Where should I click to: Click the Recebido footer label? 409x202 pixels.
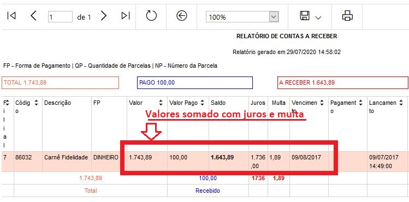click(x=208, y=191)
